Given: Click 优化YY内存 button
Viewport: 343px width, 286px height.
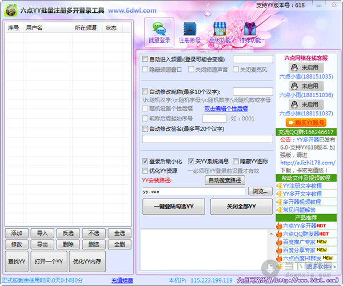Looking at the screenshot, I should point(87,261).
